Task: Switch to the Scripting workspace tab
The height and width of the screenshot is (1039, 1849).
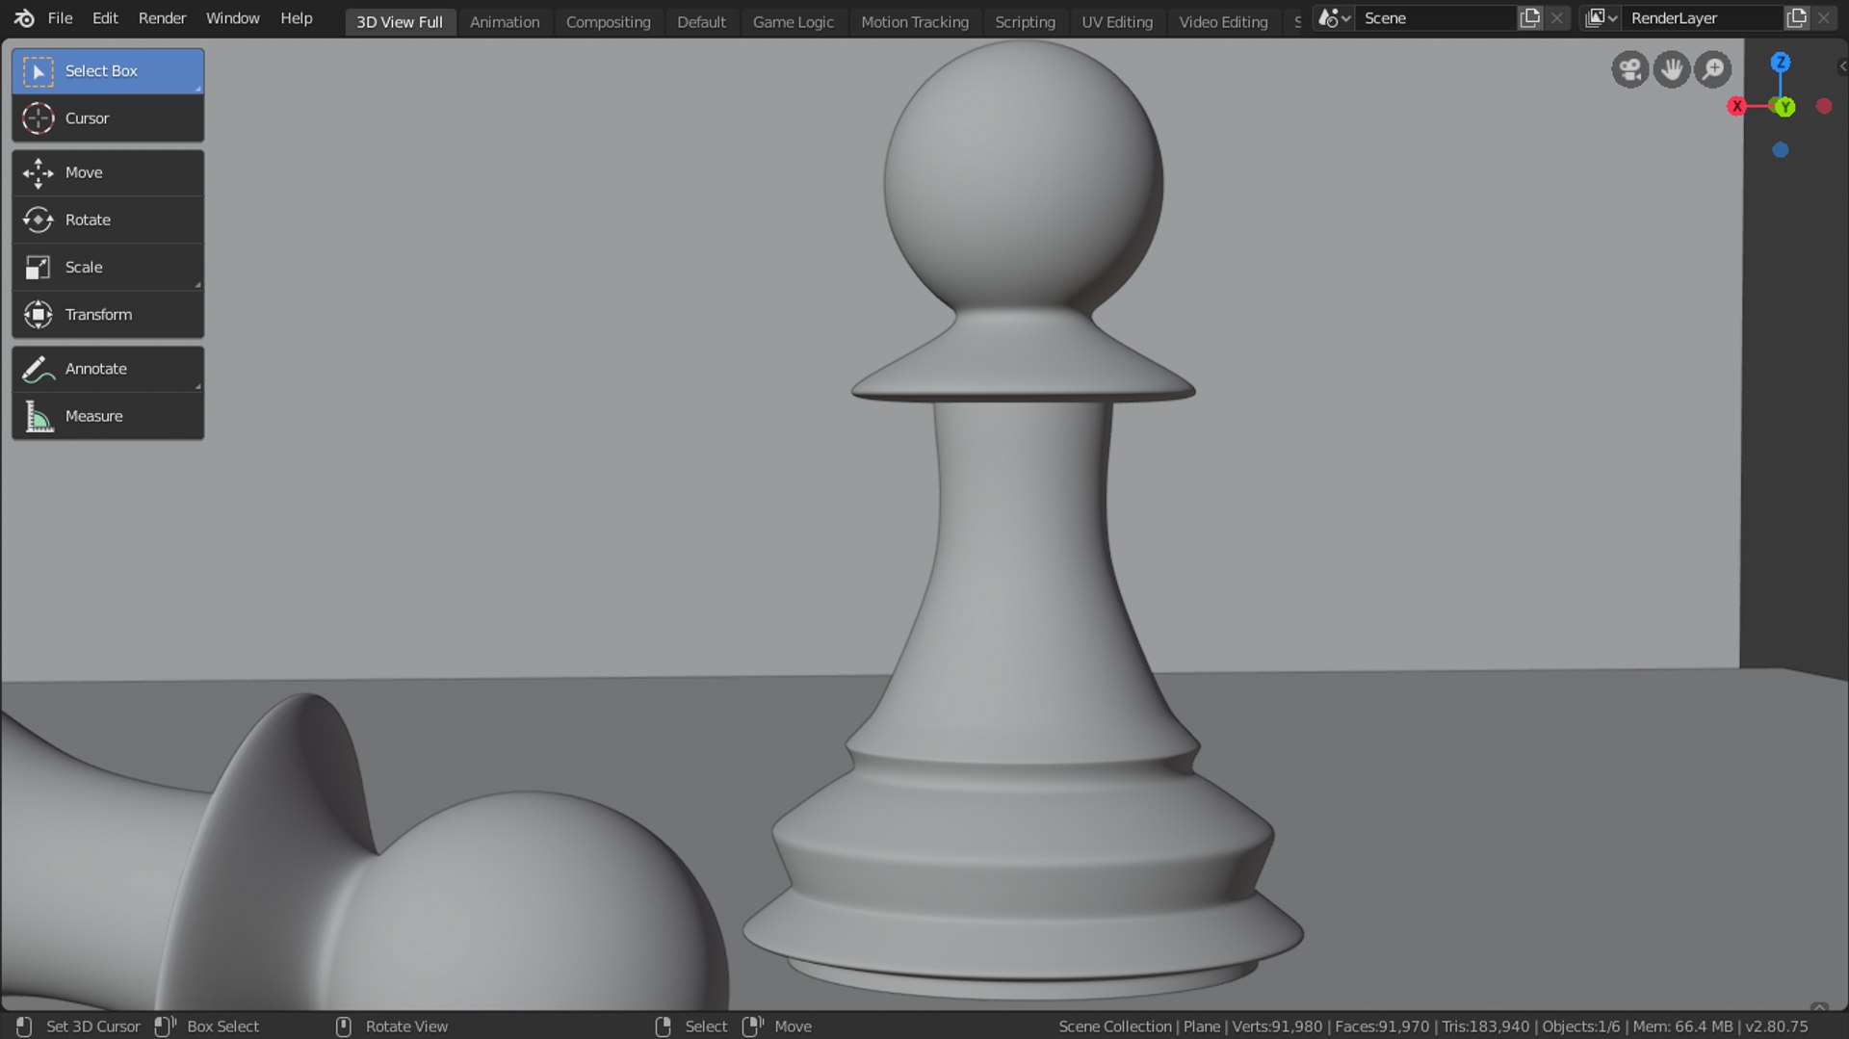Action: tap(1025, 22)
